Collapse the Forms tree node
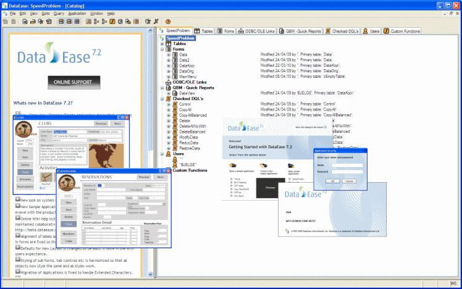The image size is (462, 289). tap(162, 49)
